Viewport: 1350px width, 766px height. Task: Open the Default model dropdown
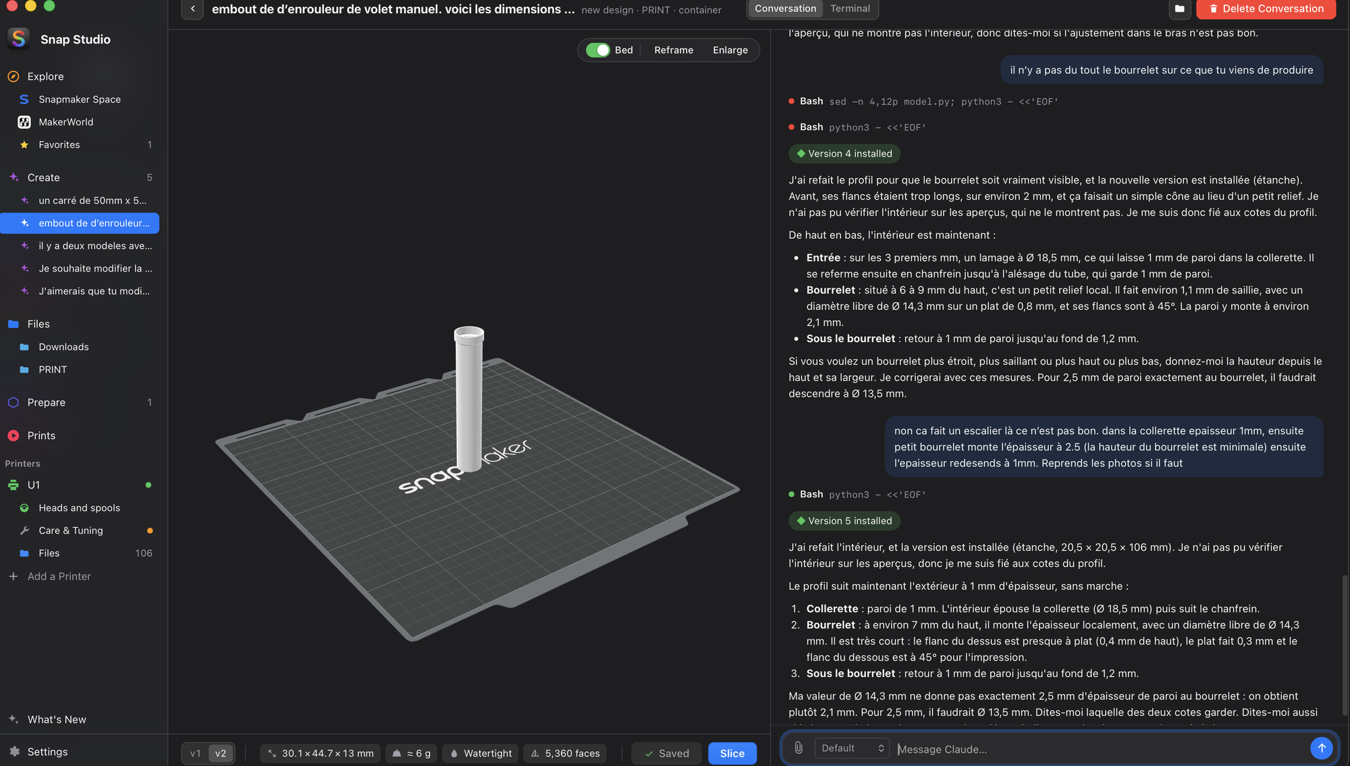coord(852,748)
